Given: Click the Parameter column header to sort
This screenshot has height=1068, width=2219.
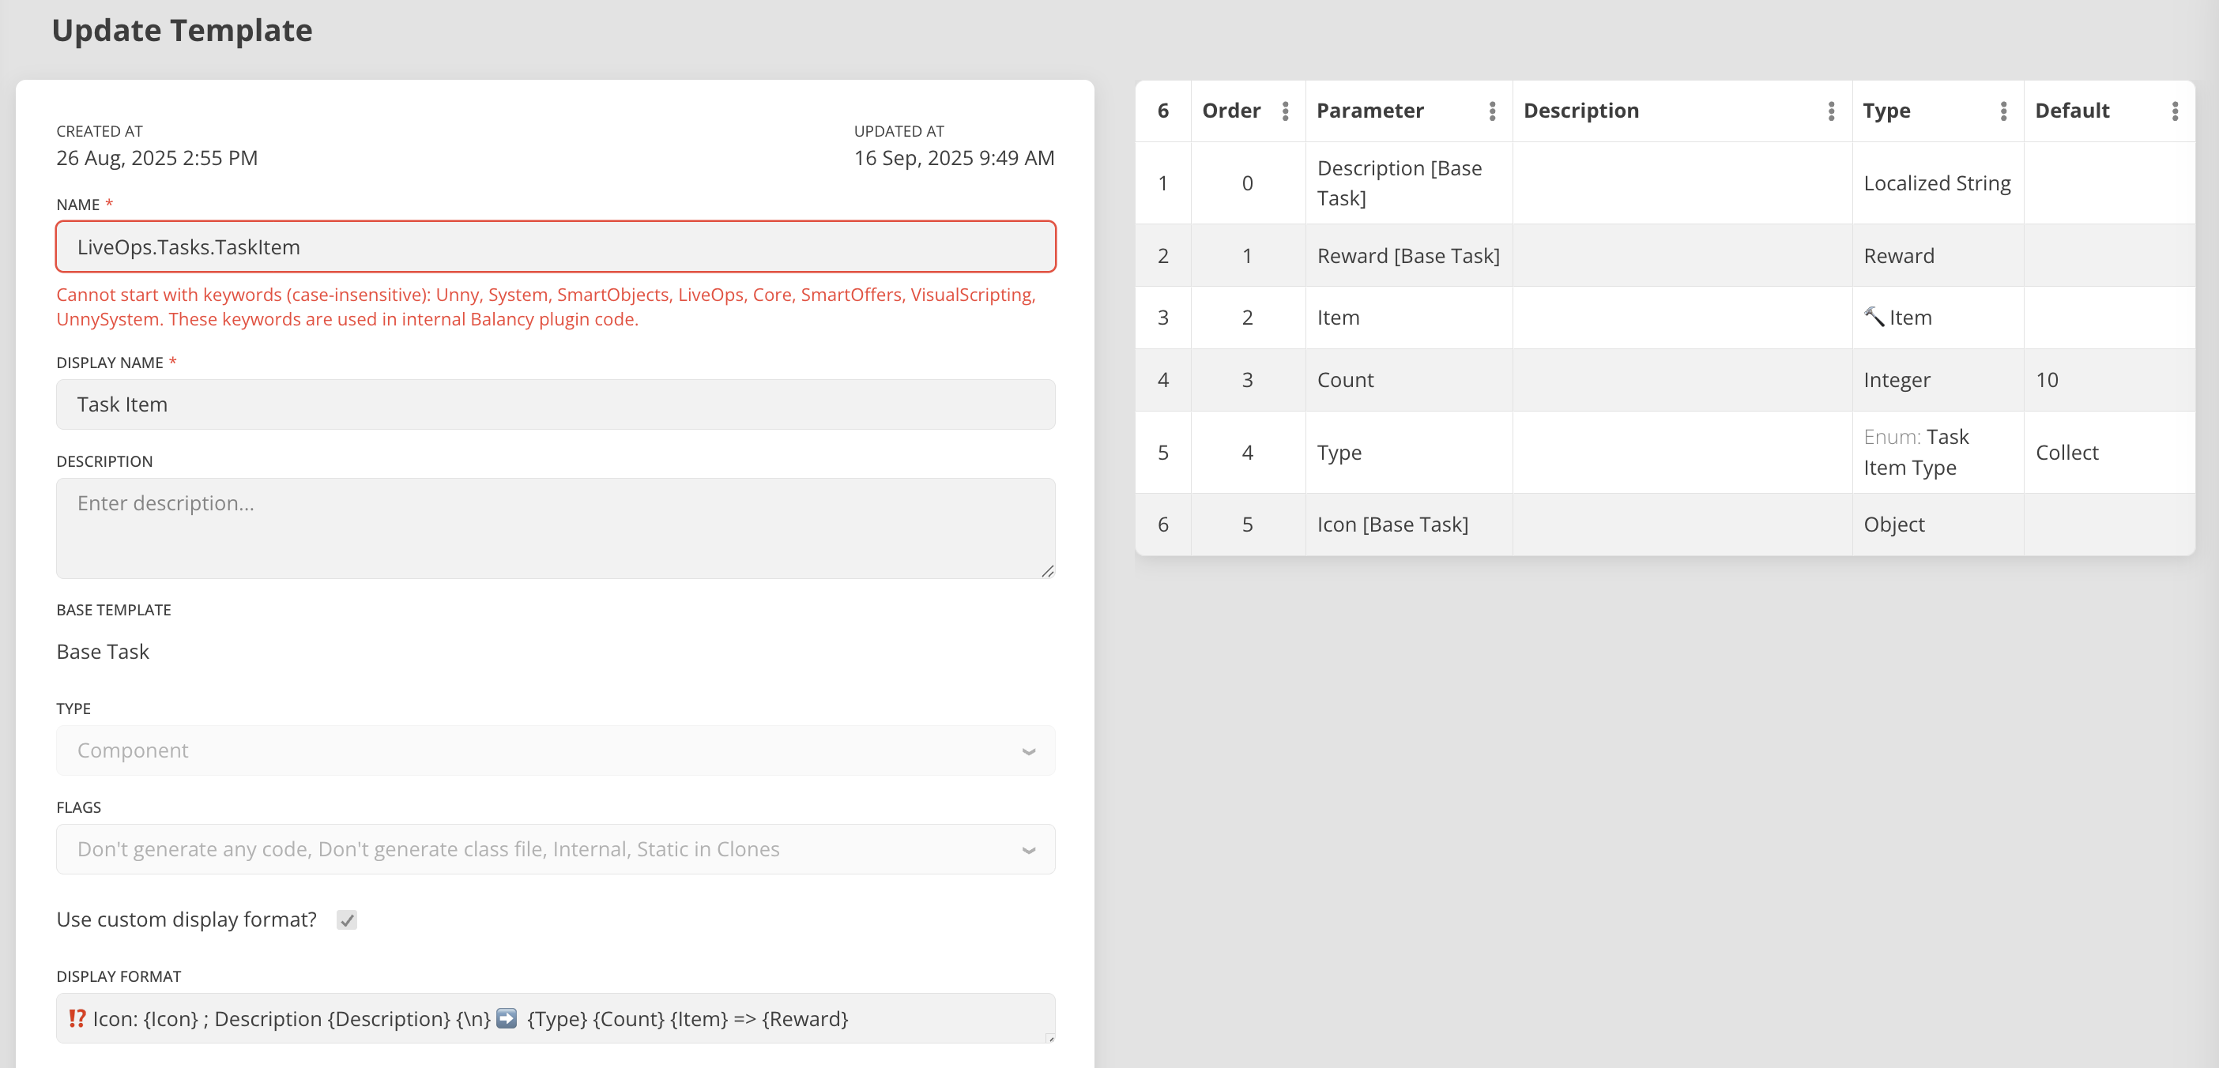Looking at the screenshot, I should tap(1369, 111).
